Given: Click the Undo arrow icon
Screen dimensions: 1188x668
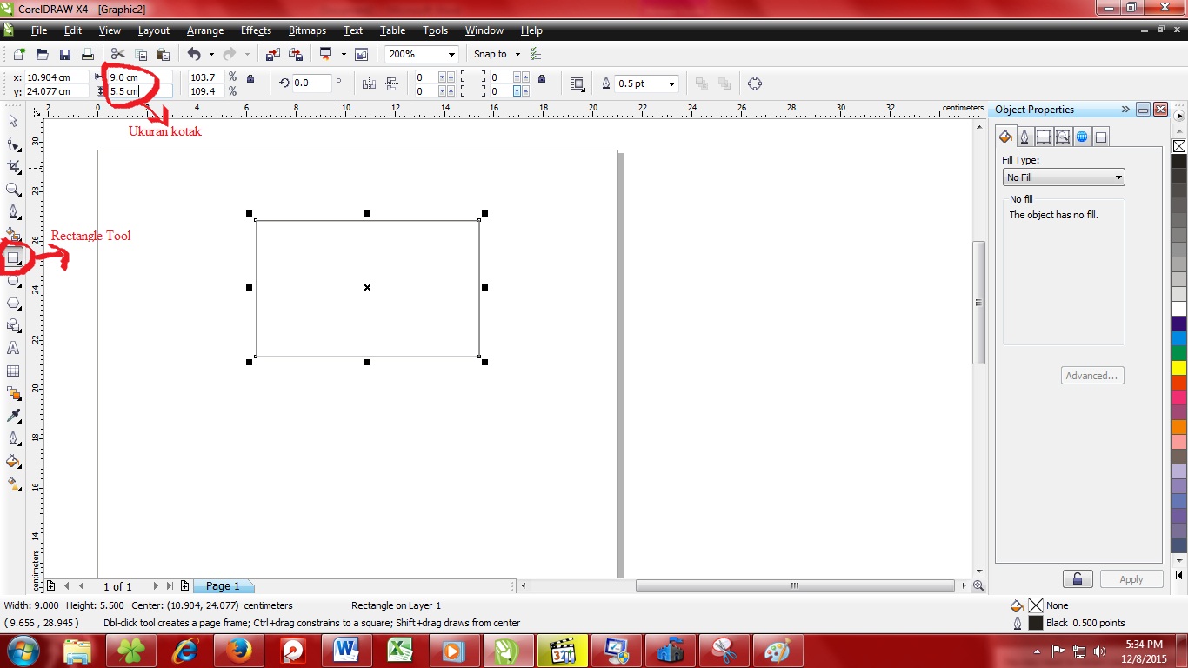Looking at the screenshot, I should (x=194, y=54).
